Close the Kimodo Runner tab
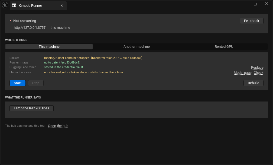The image size is (273, 165). [x=62, y=6]
